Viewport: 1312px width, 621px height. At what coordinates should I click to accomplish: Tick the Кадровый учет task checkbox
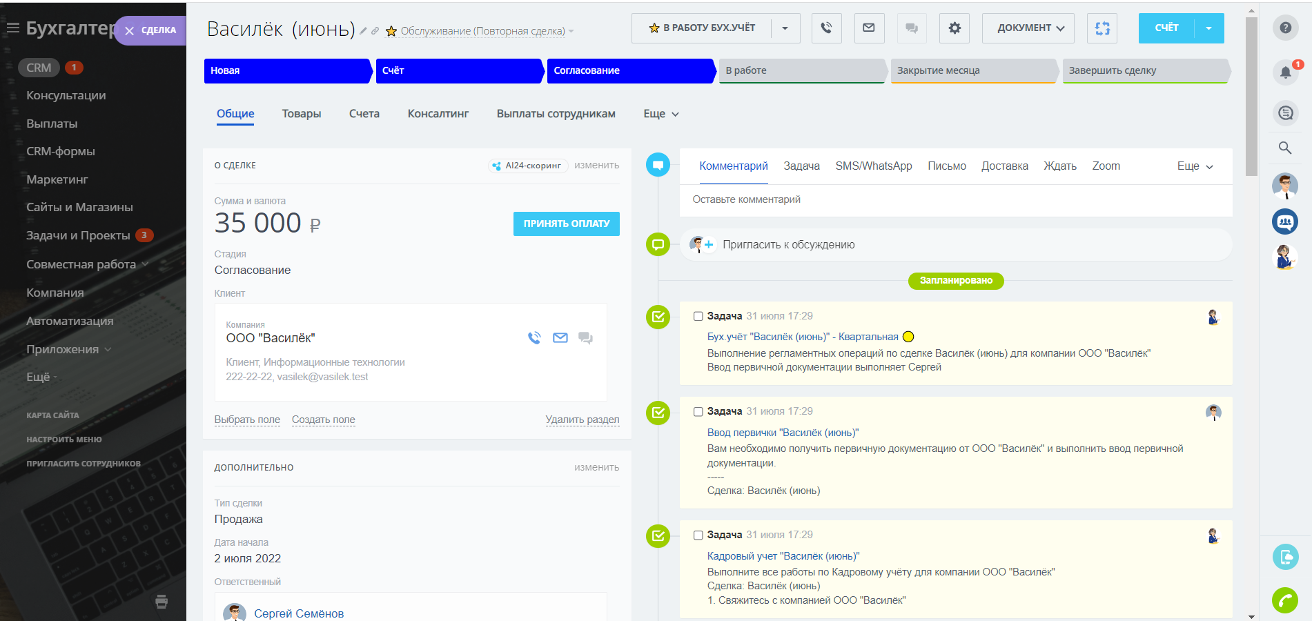[698, 535]
